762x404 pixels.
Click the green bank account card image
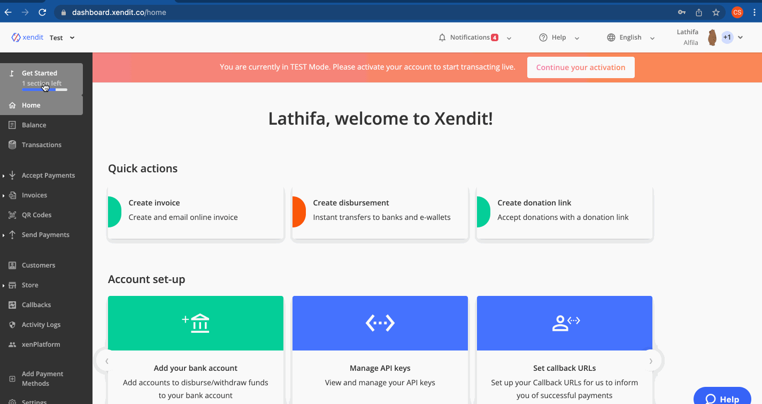click(196, 323)
